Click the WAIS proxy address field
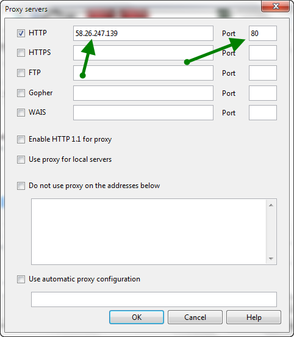Screen dimensions: 294x337 tap(143, 112)
